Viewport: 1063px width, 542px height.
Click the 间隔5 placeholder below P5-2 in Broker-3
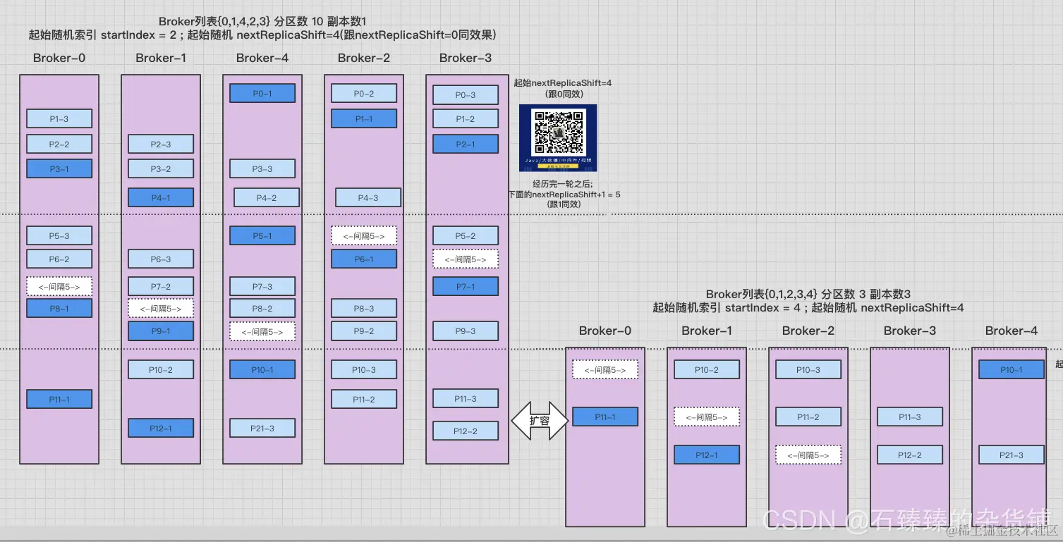pos(465,259)
